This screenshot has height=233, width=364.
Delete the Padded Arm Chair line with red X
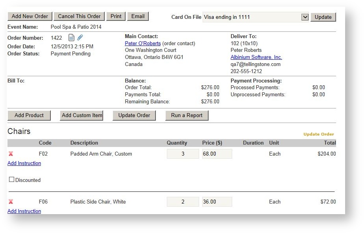pyautogui.click(x=11, y=154)
